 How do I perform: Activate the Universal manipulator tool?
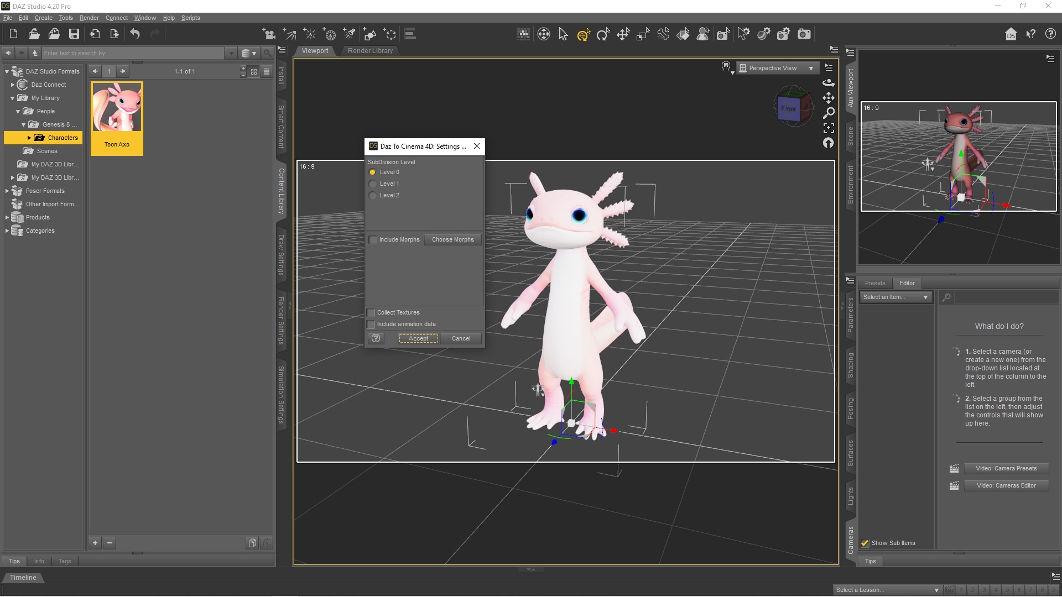pyautogui.click(x=584, y=34)
